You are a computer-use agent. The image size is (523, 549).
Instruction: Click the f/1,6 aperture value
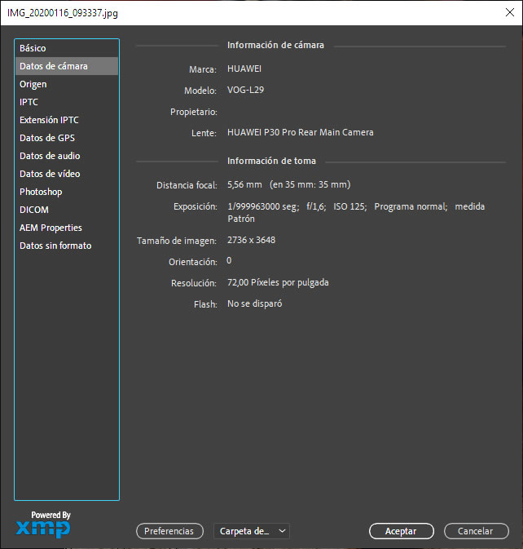click(x=316, y=206)
